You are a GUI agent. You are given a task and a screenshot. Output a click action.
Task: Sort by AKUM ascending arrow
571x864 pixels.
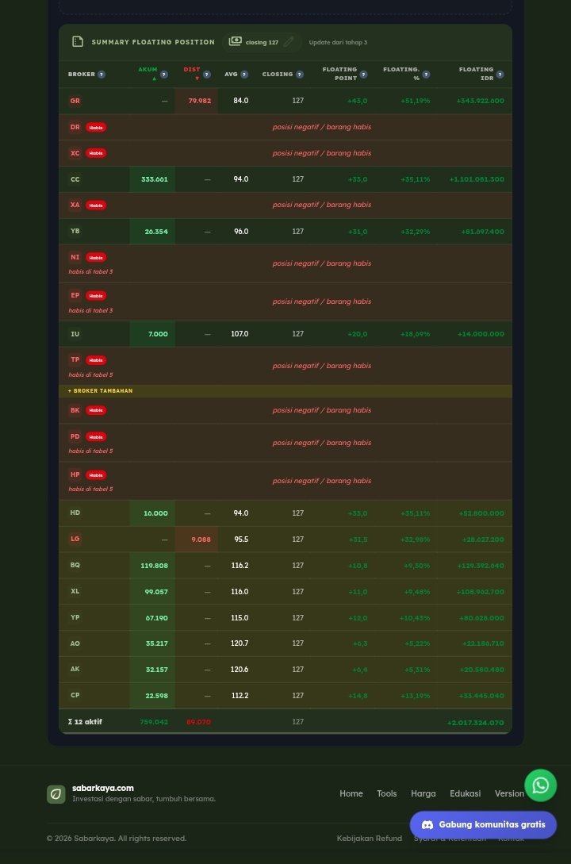click(154, 79)
